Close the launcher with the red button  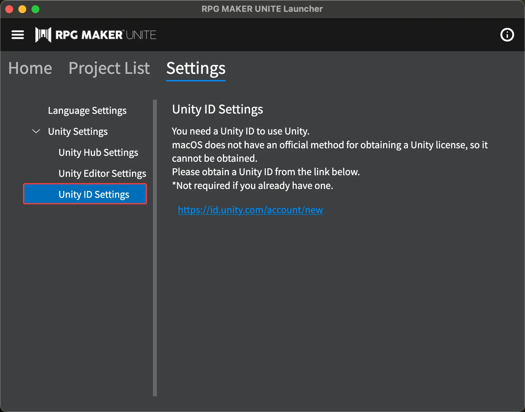point(9,9)
